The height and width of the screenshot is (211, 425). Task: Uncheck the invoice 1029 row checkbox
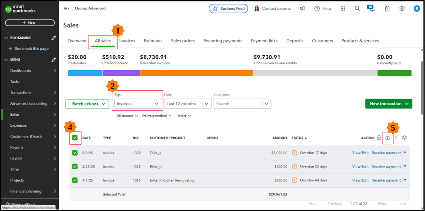click(75, 153)
